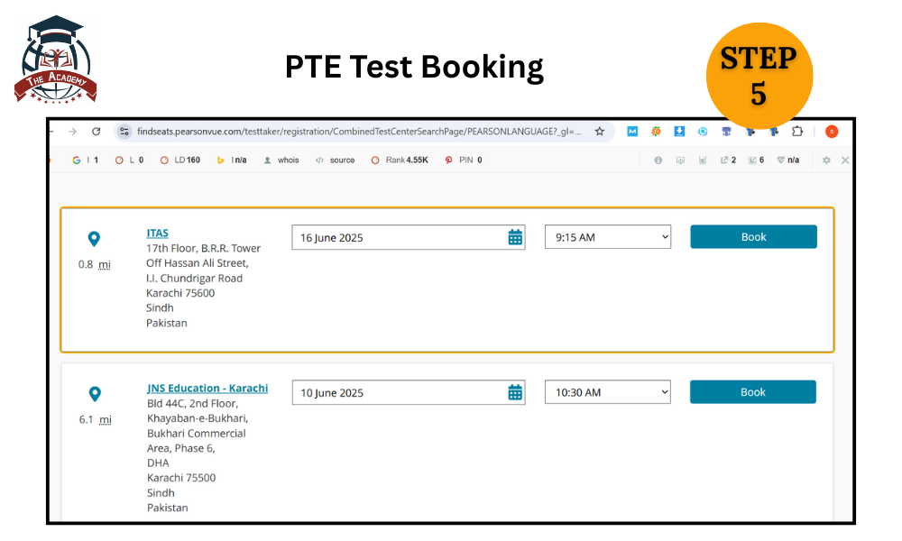Image resolution: width=902 pixels, height=541 pixels.
Task: Open source view in SEO toolbar
Action: click(x=336, y=160)
